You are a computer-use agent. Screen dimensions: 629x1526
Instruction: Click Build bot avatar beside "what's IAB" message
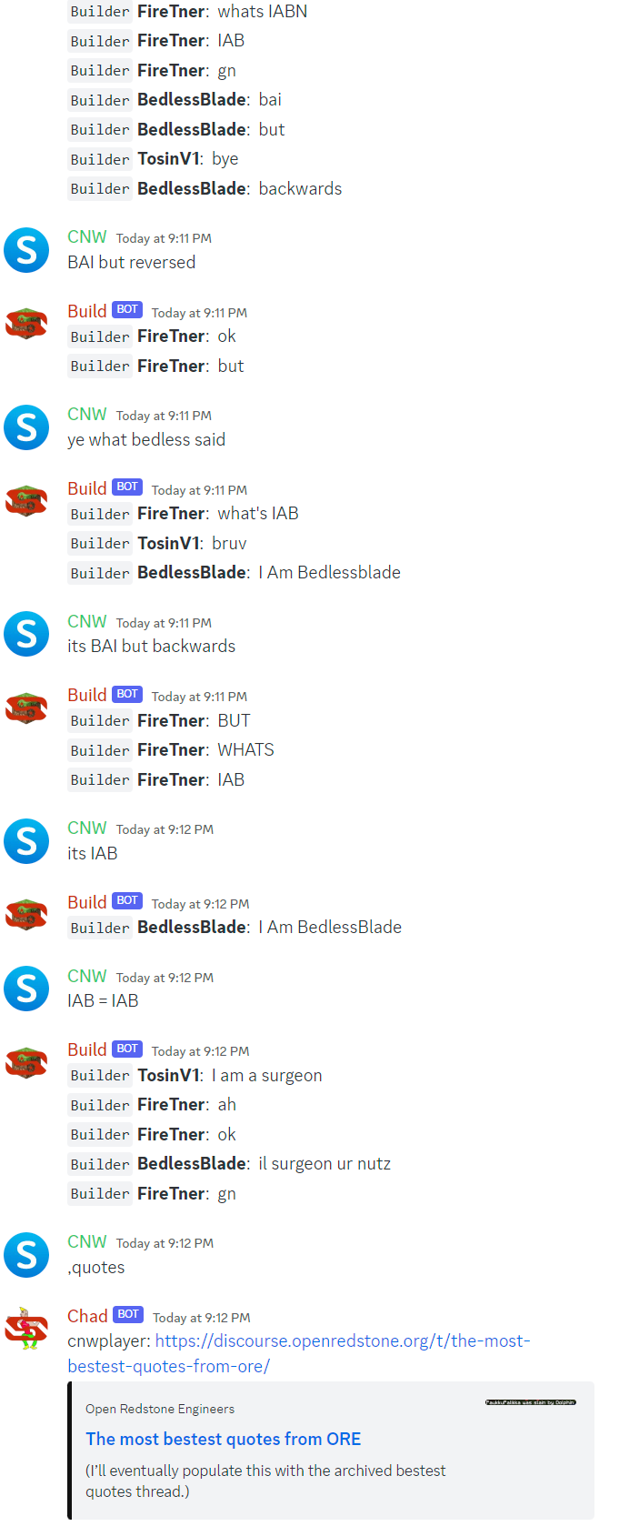tap(26, 501)
